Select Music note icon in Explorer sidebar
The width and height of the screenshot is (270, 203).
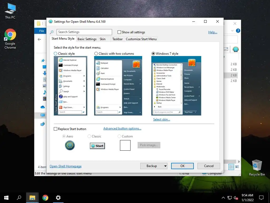(44, 92)
